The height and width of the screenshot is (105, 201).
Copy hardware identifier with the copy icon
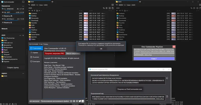click(167, 78)
